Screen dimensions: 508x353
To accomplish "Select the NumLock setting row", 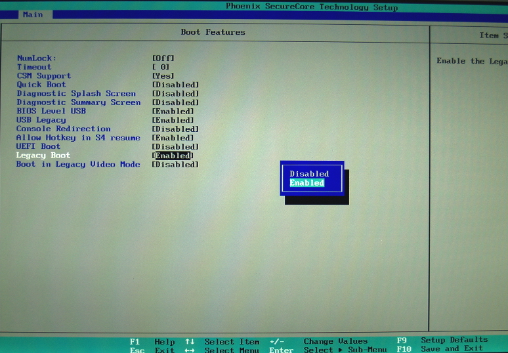I will (37, 58).
